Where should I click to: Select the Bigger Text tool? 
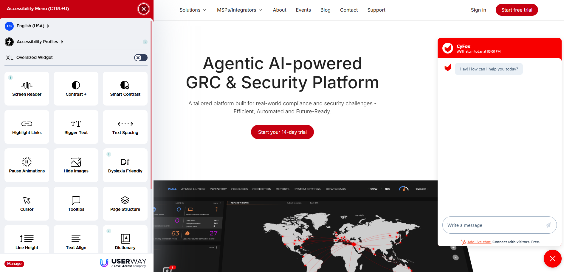tap(76, 127)
